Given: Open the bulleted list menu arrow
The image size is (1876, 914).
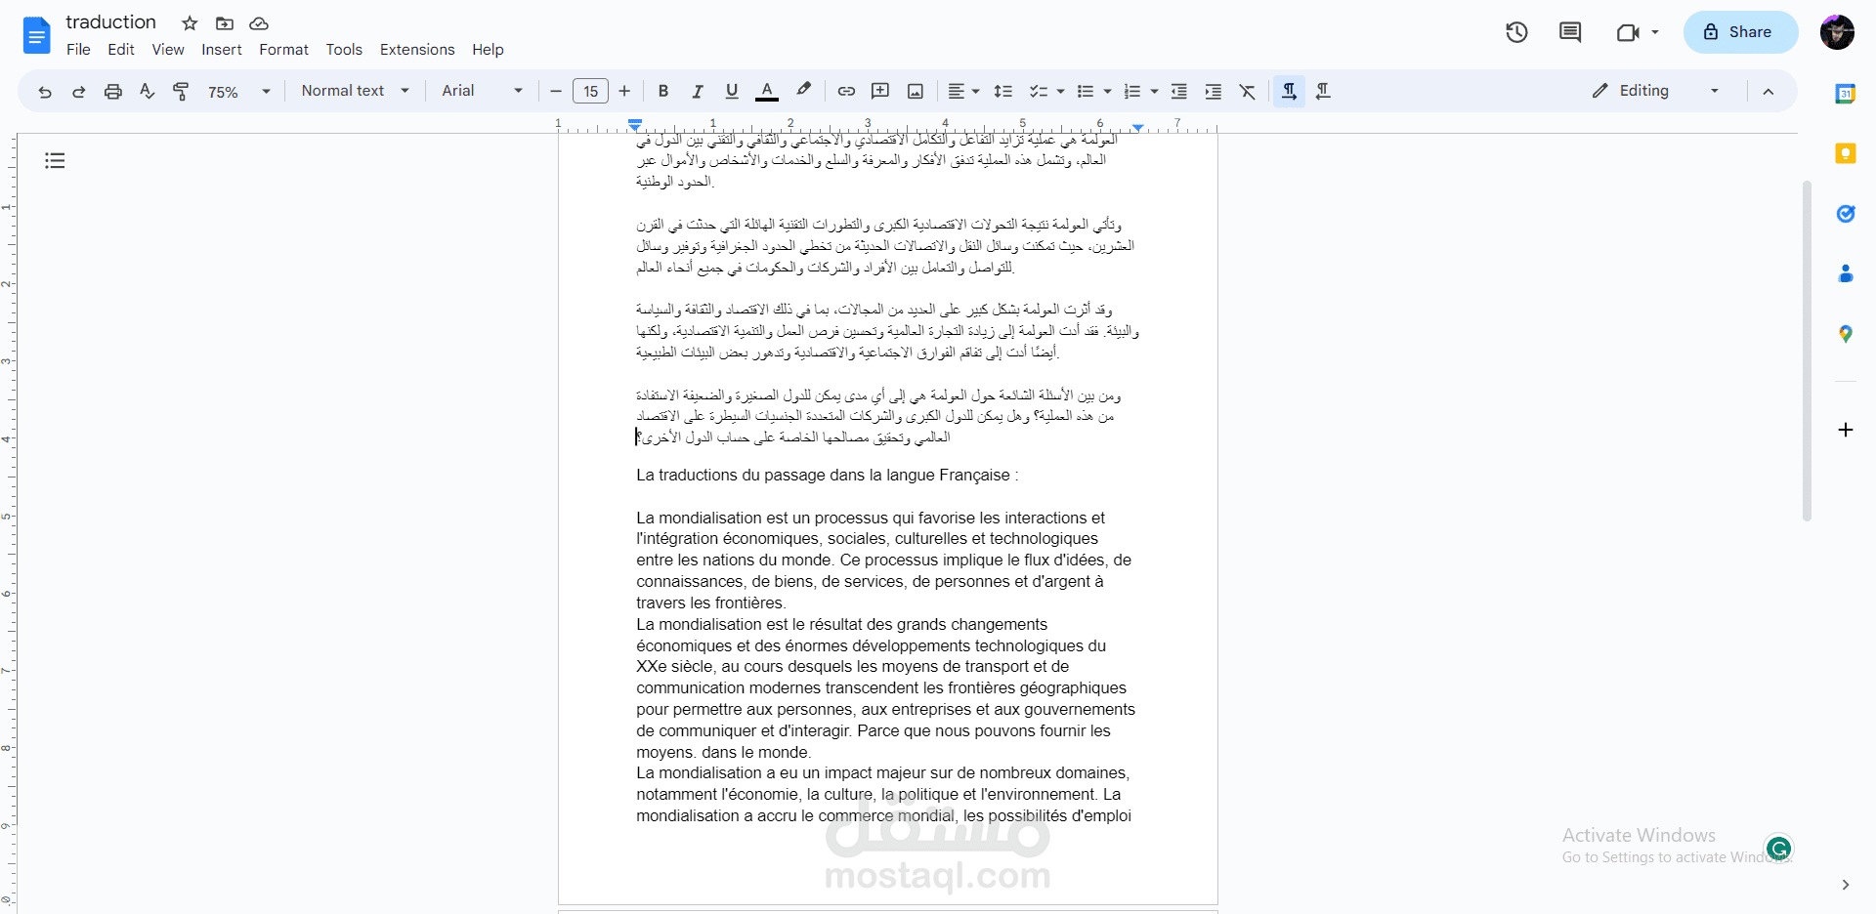Looking at the screenshot, I should 1107,91.
